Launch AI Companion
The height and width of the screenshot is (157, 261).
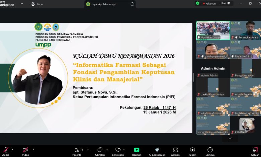click(x=157, y=150)
